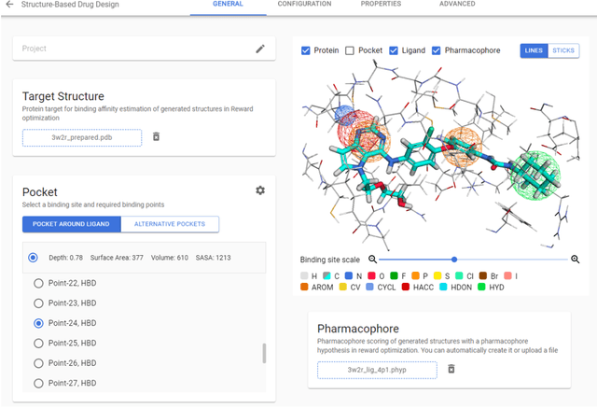
Task: Uncheck the Protein visibility checkbox
Action: point(306,50)
